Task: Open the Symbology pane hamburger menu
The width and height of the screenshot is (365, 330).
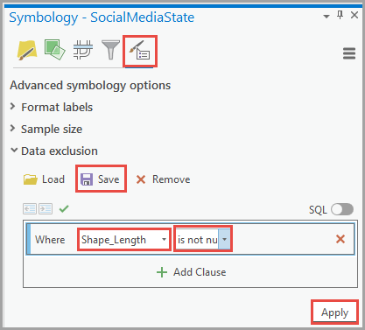Action: (349, 53)
